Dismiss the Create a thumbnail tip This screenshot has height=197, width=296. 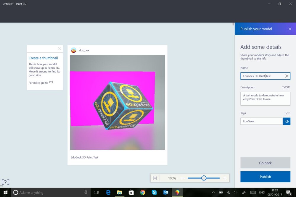tap(60, 49)
